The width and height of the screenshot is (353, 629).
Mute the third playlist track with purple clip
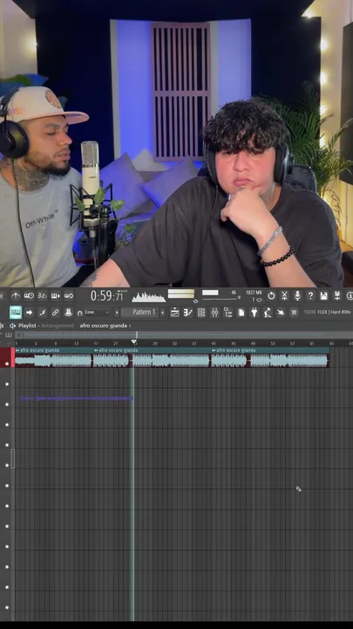pos(7,404)
